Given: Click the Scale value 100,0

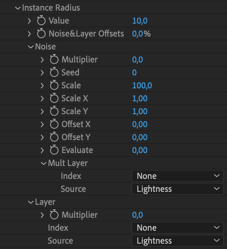Looking at the screenshot, I should 142,85.
